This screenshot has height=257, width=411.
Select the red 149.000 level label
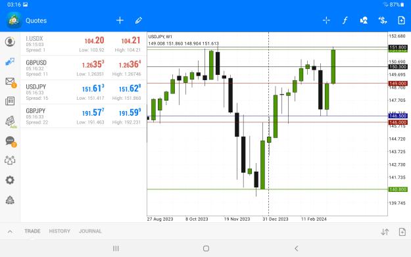point(398,83)
